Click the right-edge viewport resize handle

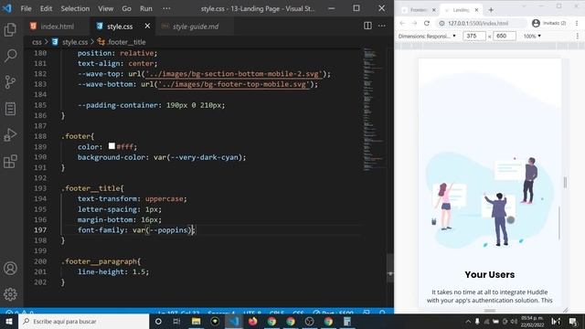coord(565,182)
